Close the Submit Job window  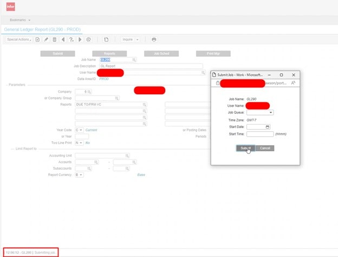[294, 75]
